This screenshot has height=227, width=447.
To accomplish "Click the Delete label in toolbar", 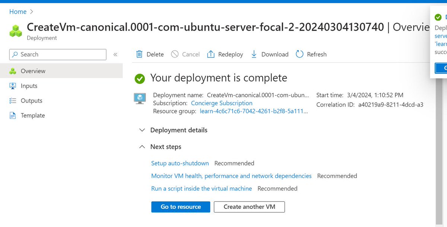I will tap(155, 54).
